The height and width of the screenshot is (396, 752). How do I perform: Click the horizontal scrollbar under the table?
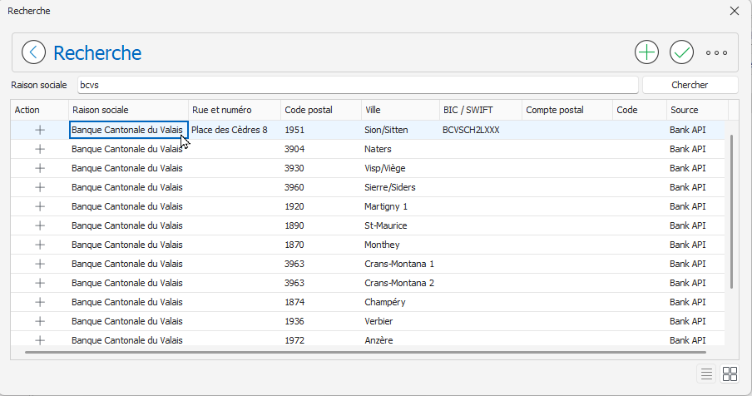point(365,353)
